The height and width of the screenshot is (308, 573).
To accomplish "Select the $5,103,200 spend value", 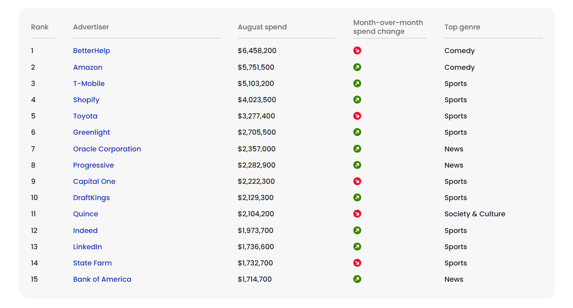I will (256, 83).
